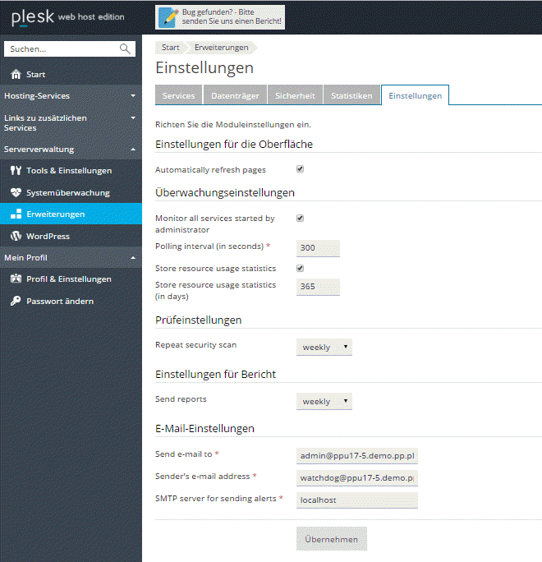Viewport: 542px width, 562px height.
Task: Click the Übernehmen button
Action: (332, 539)
